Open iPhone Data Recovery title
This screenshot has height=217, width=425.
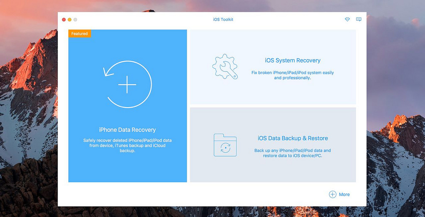127,130
